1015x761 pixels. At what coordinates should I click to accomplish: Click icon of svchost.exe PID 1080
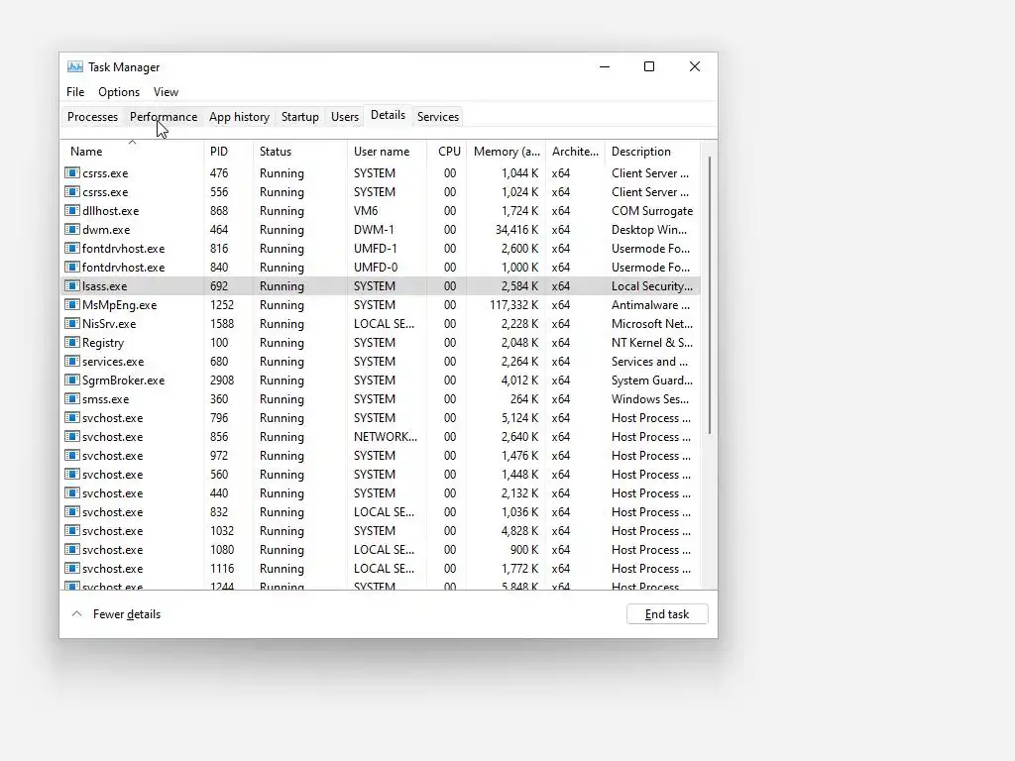click(x=71, y=549)
